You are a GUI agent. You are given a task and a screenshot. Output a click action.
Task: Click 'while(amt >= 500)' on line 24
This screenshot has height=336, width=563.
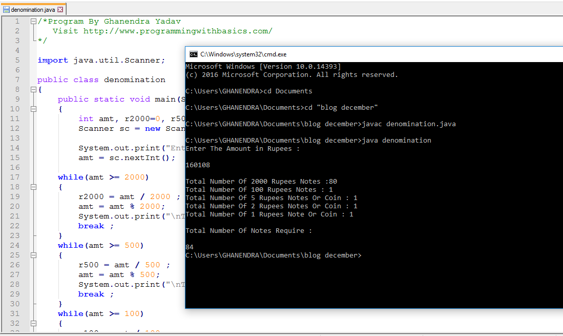pos(100,245)
